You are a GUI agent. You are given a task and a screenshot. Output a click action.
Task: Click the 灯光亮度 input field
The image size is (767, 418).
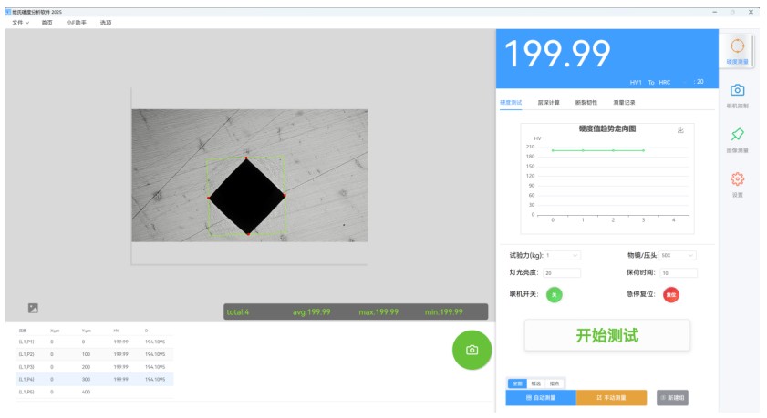pos(562,273)
